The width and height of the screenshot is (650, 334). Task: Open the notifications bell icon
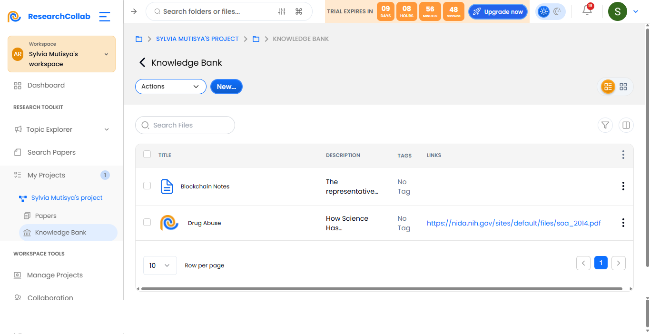coord(587,11)
